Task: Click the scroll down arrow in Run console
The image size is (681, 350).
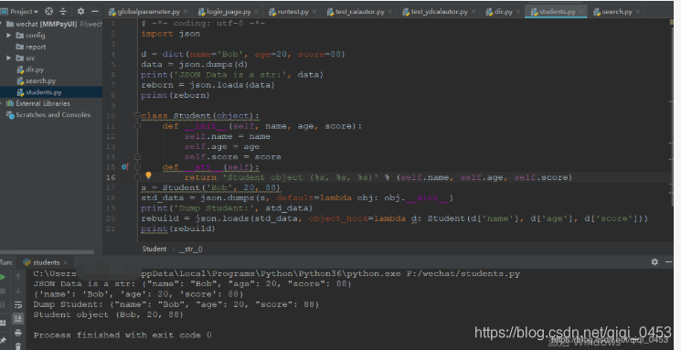Action: pos(17,290)
